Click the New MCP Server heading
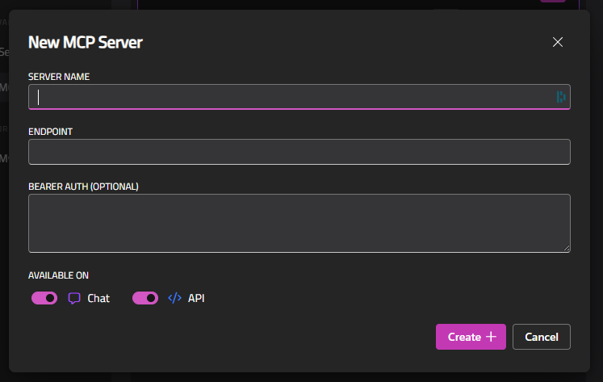This screenshot has width=603, height=382. pyautogui.click(x=86, y=42)
